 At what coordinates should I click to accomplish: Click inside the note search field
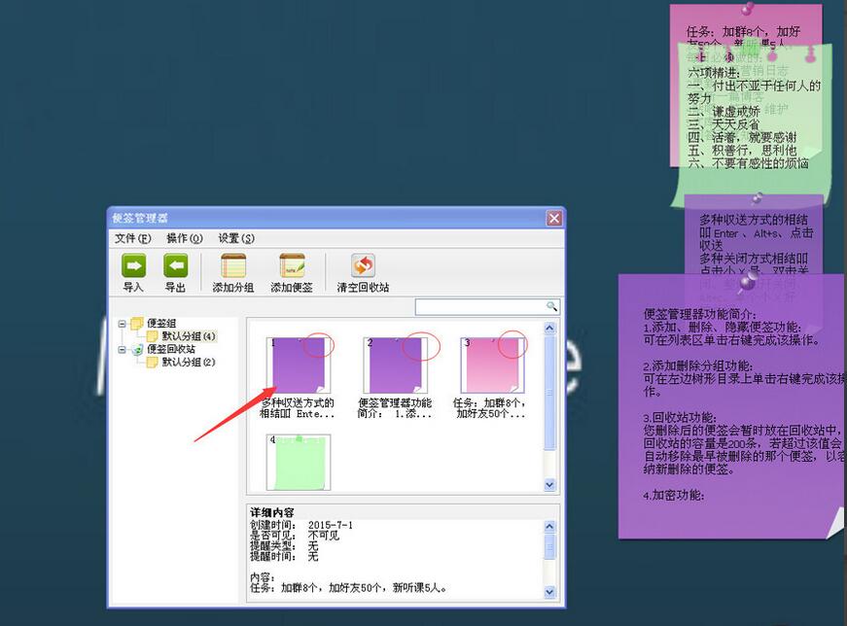(x=479, y=307)
